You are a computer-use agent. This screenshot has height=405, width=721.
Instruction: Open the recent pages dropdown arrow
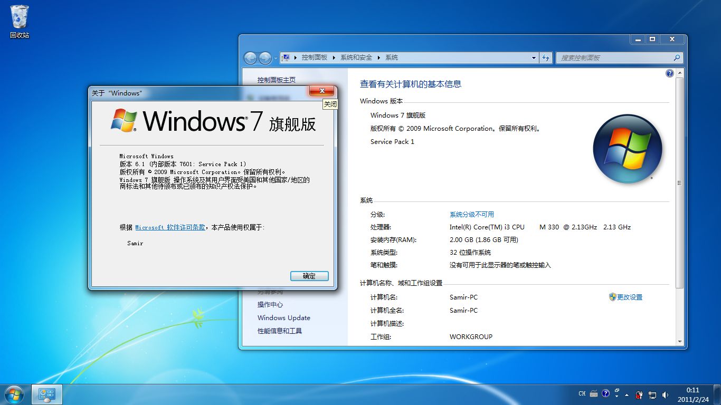click(x=276, y=58)
